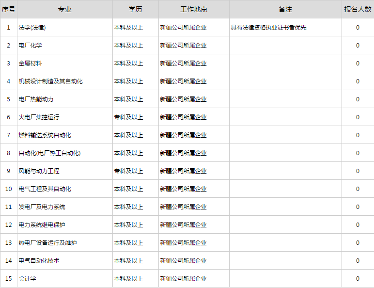Image resolution: width=374 pixels, height=288 pixels.
Task: Click the 工作地点 column header
Action: [x=194, y=9]
